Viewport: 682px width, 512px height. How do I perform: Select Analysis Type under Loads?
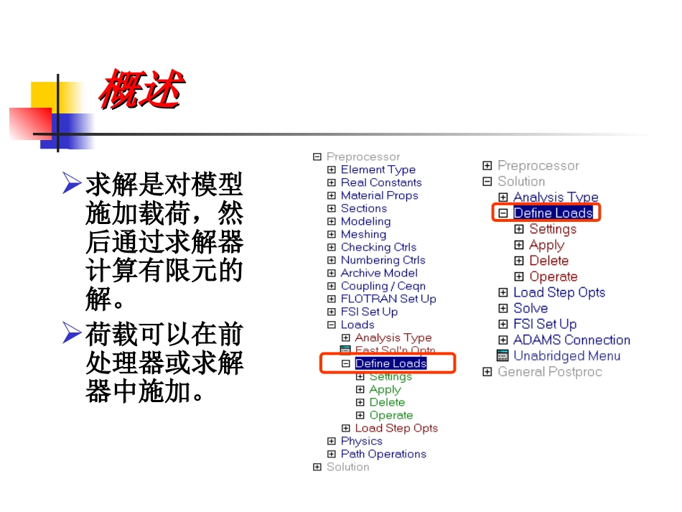393,338
